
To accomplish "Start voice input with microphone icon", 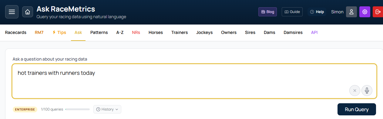I will [367, 91].
